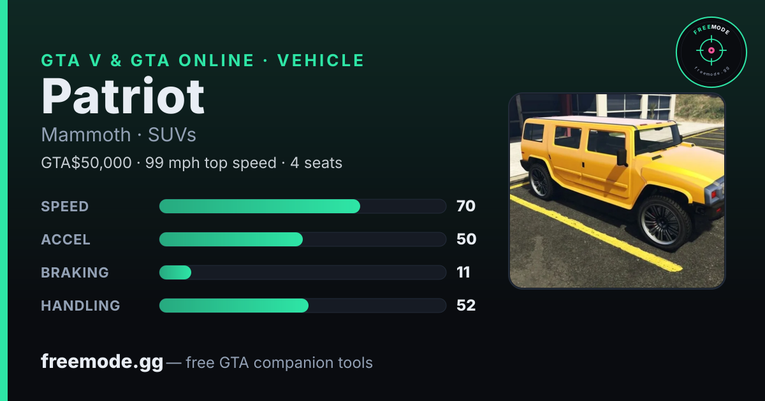Click the HANDLING stat progress bar
Screen dimensions: 765x401
coord(302,306)
